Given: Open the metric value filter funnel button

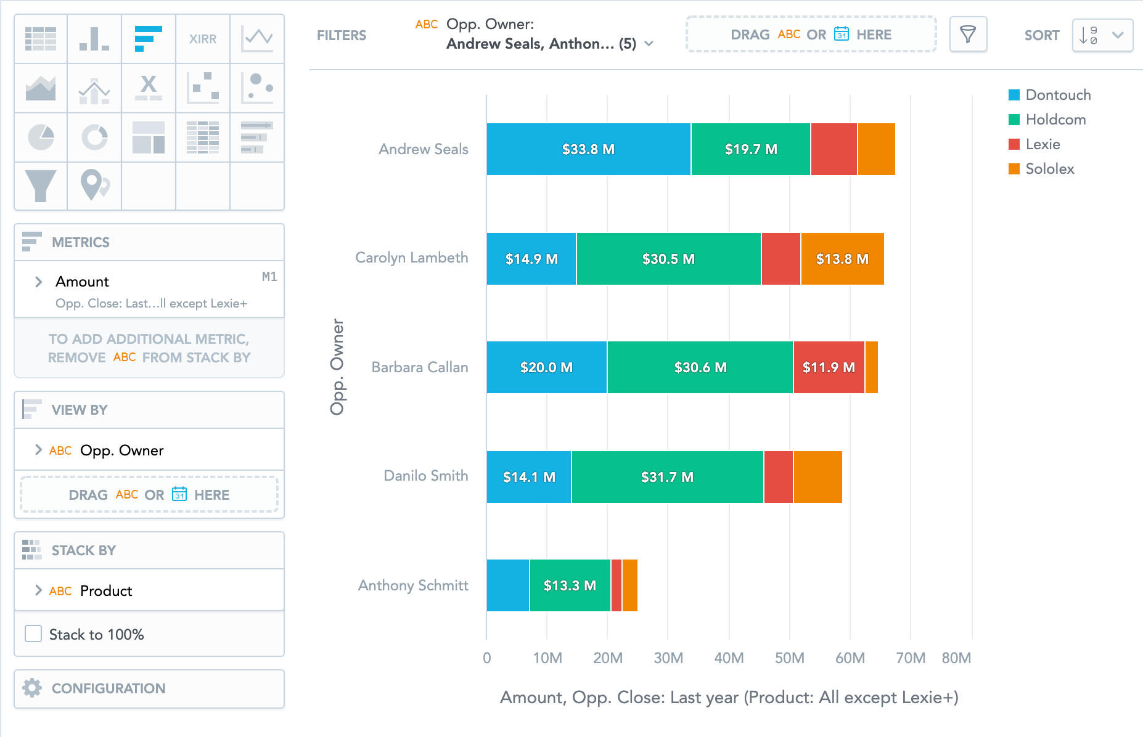Looking at the screenshot, I should 968,35.
